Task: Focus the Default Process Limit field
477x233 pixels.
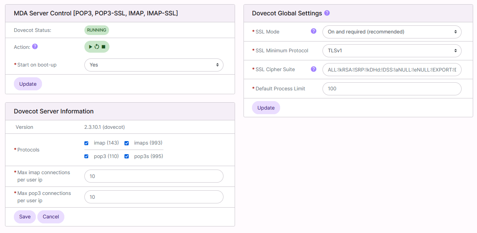Action: tap(391, 89)
